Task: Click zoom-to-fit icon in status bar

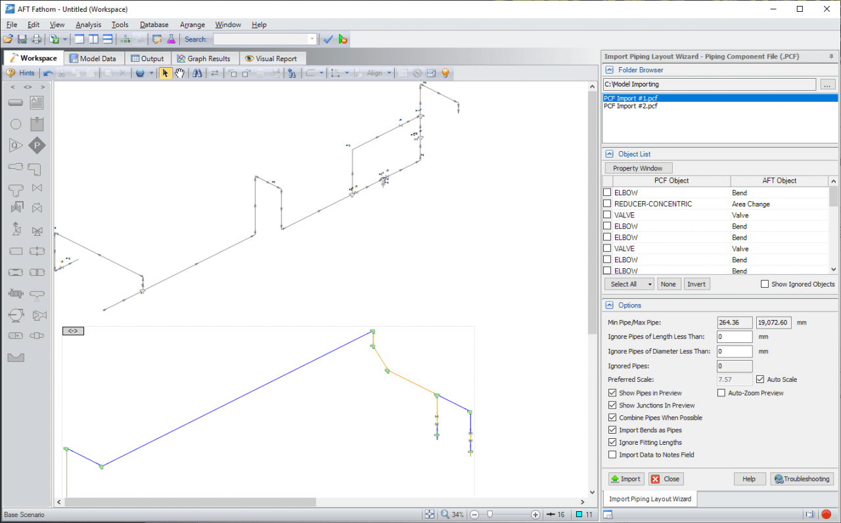Action: tap(429, 514)
